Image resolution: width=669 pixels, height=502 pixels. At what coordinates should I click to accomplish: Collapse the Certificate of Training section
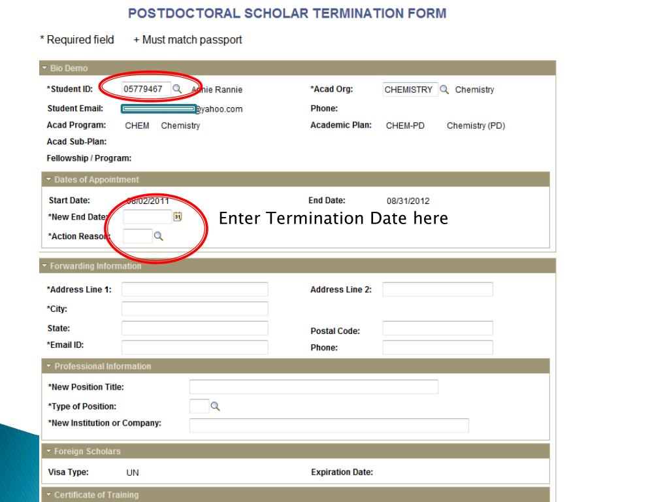49,495
